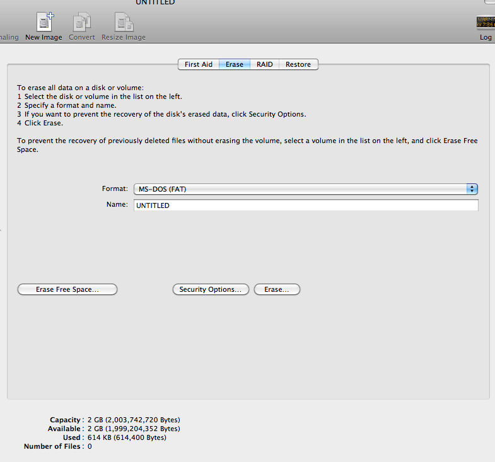Open Security Options... dialog
The height and width of the screenshot is (462, 495).
211,289
